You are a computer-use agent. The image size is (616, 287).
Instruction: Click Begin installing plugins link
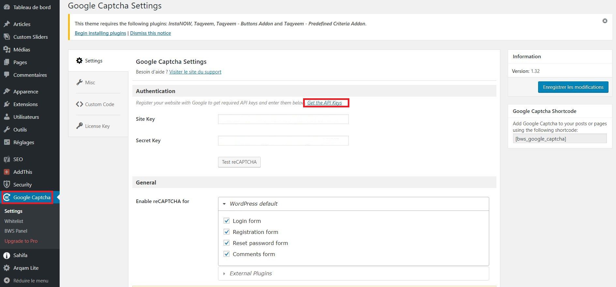[x=100, y=33]
